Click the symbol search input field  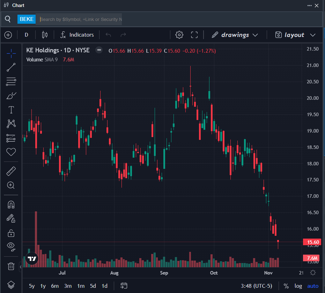pos(80,19)
